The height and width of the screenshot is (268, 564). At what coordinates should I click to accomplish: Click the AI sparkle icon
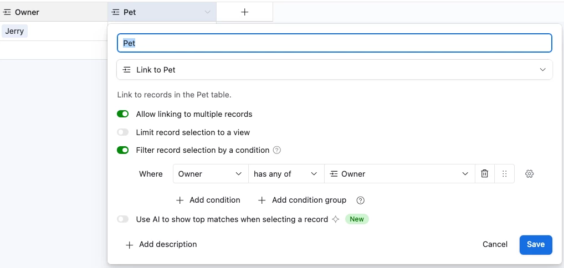[x=335, y=219]
